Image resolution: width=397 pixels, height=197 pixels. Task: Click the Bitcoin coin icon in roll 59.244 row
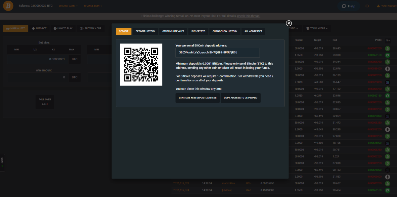387,62
